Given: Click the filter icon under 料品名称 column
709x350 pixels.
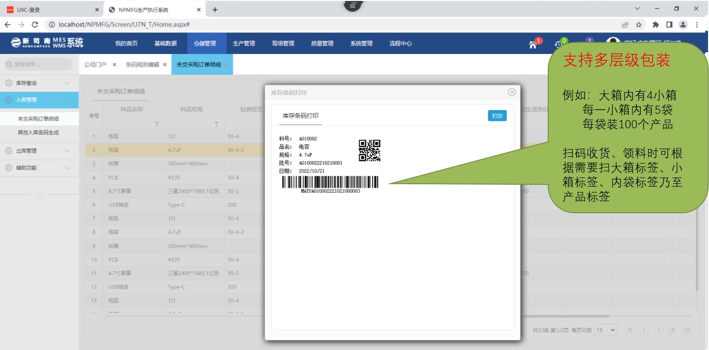Looking at the screenshot, I should (156, 124).
